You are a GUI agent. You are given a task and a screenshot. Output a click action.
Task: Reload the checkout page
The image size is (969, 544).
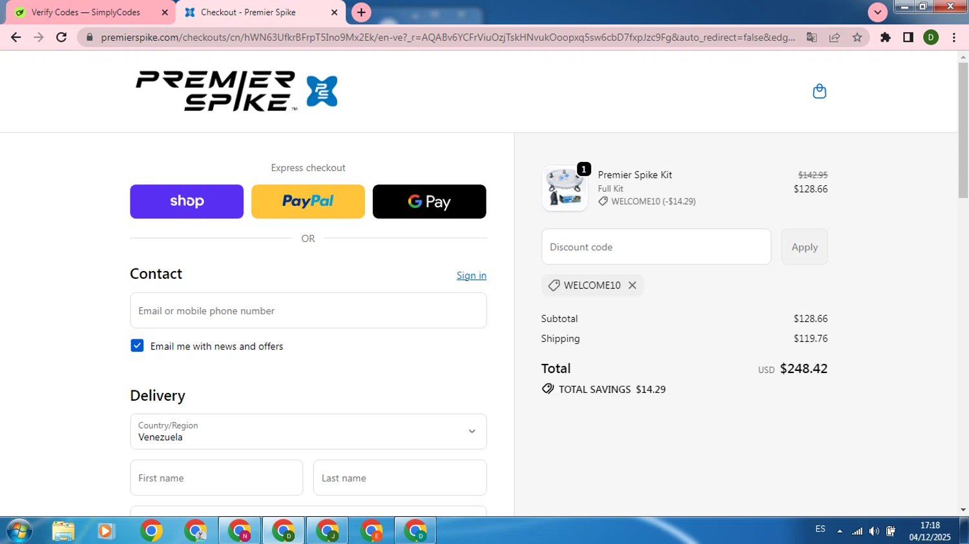pos(61,37)
